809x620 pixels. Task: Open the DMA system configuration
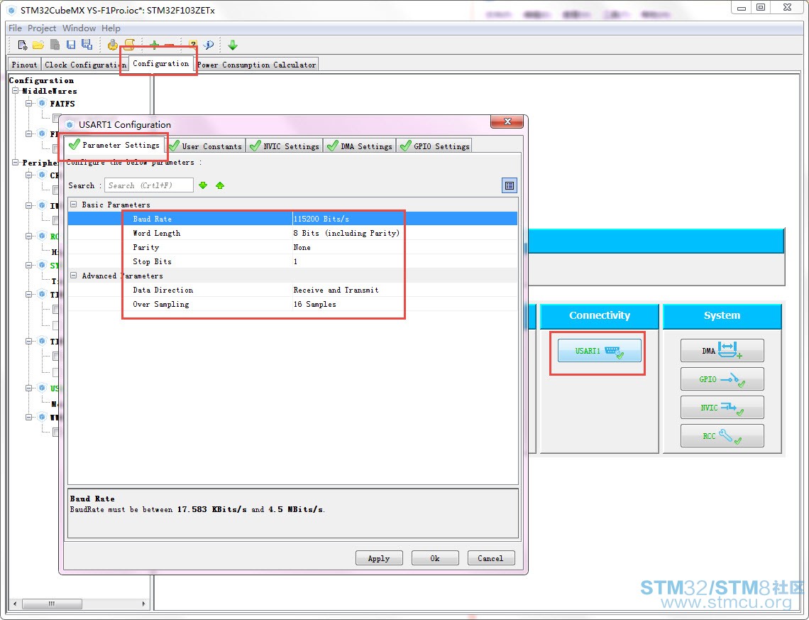pyautogui.click(x=722, y=351)
